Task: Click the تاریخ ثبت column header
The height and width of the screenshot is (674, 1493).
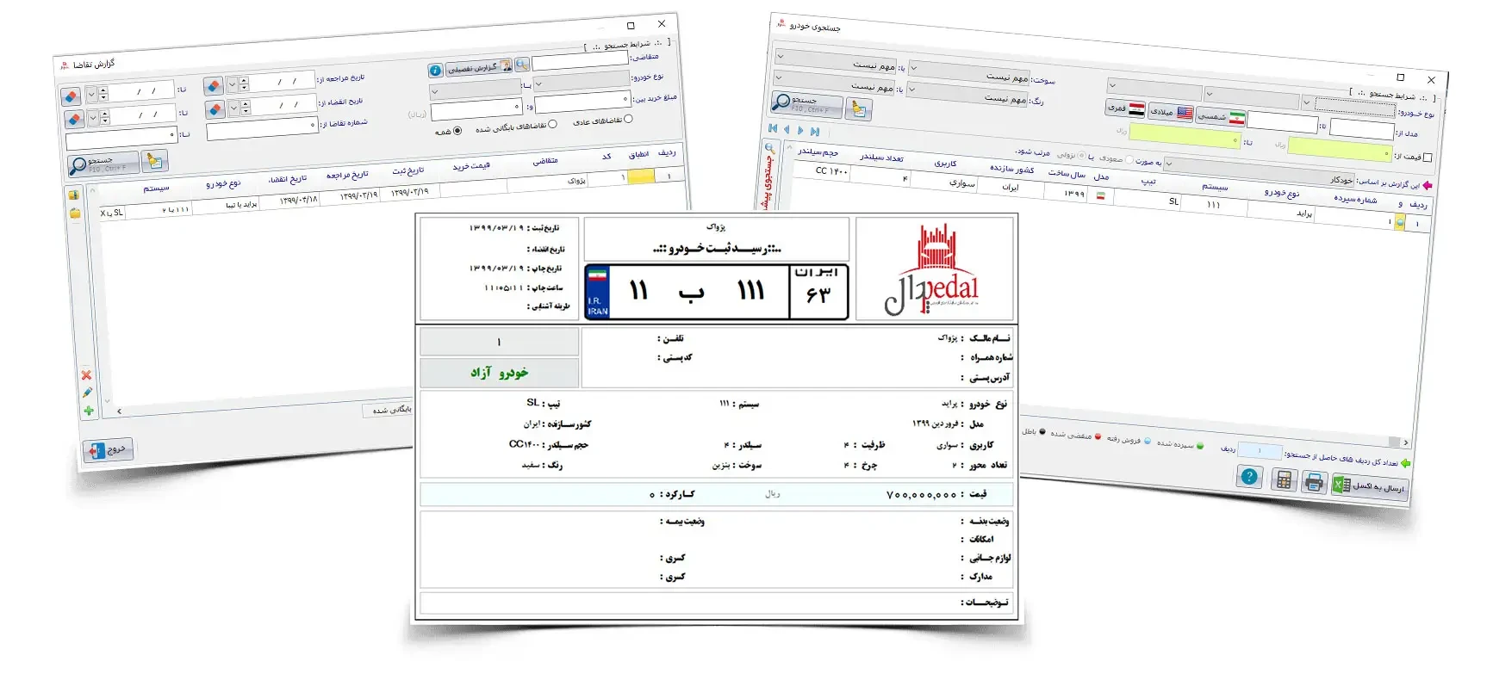Action: 408,170
